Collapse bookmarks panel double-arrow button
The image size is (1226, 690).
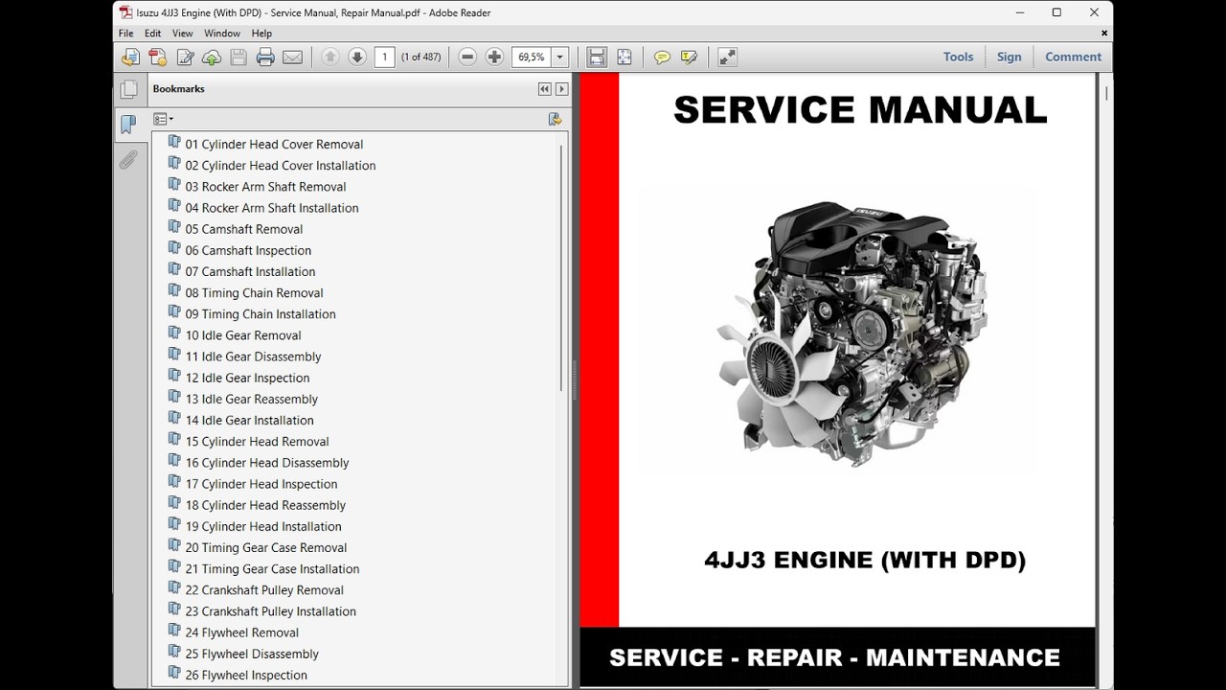click(544, 89)
